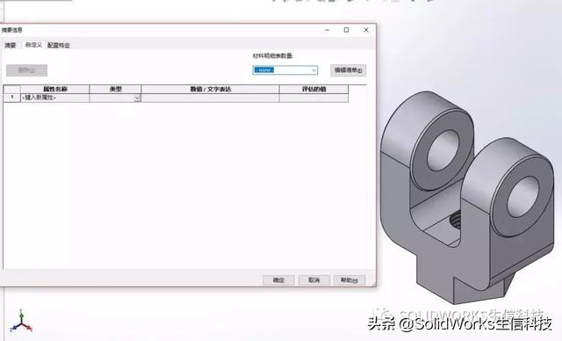Minimize the 摘要信息 dialog
The height and width of the screenshot is (341, 562).
coord(327,30)
